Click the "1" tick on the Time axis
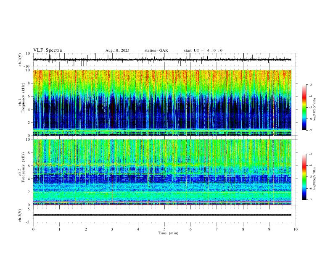The width and height of the screenshot is (333, 257). [x=59, y=229]
